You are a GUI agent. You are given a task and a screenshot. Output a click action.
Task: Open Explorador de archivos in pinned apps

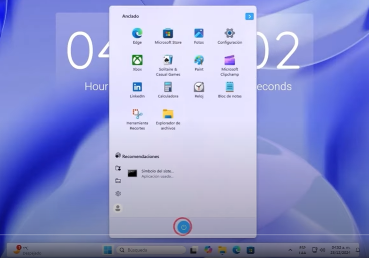pos(168,119)
